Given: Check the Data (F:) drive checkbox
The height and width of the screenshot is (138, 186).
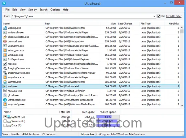Looking at the screenshot, I should tap(5, 125).
